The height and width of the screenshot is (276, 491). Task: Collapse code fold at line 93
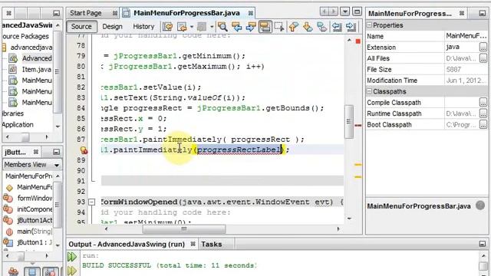pyautogui.click(x=92, y=202)
